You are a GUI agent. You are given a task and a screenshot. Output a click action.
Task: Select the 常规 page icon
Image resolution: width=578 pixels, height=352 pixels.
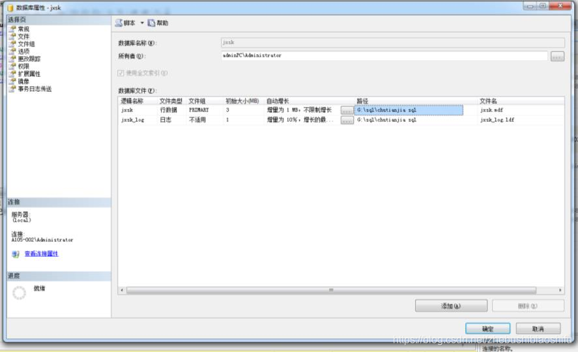point(13,29)
